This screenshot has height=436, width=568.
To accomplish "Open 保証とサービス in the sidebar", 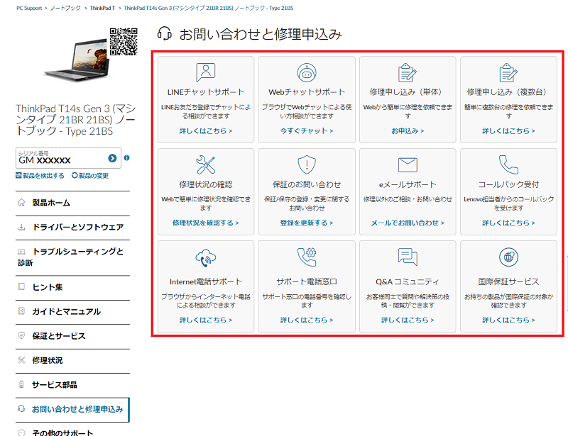I will click(58, 335).
